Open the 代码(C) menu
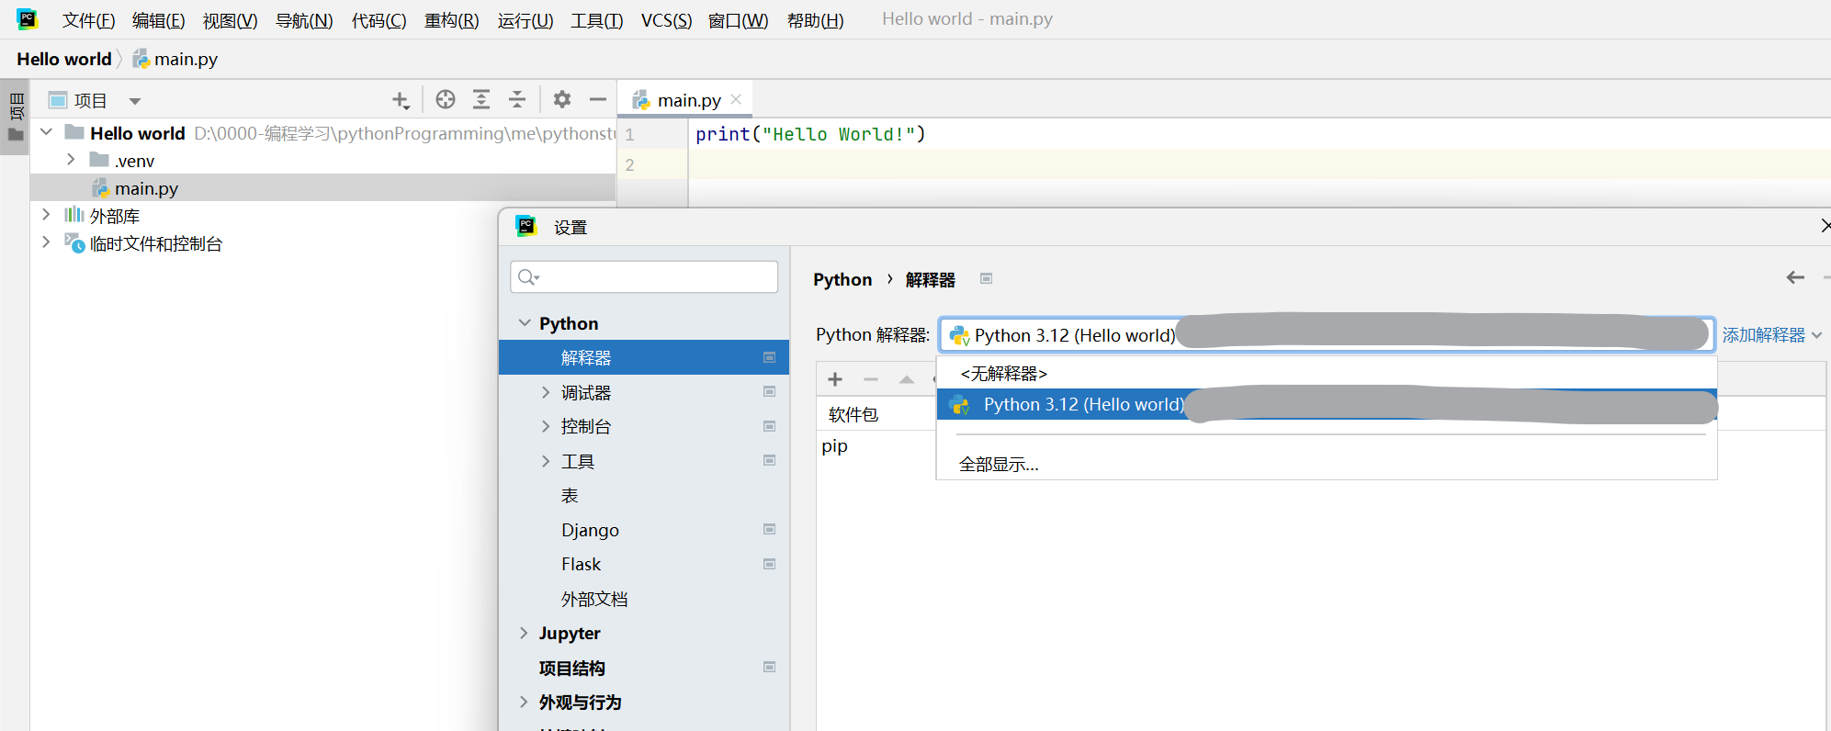The width and height of the screenshot is (1831, 731). [379, 20]
